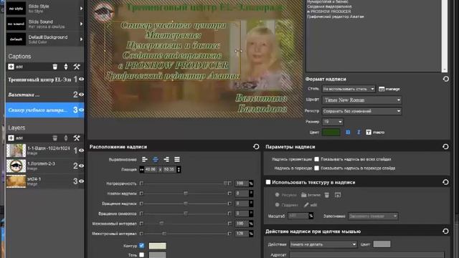Enable Использовать текстуру в надписи checkbox
This screenshot has height=258, width=459.
268,182
